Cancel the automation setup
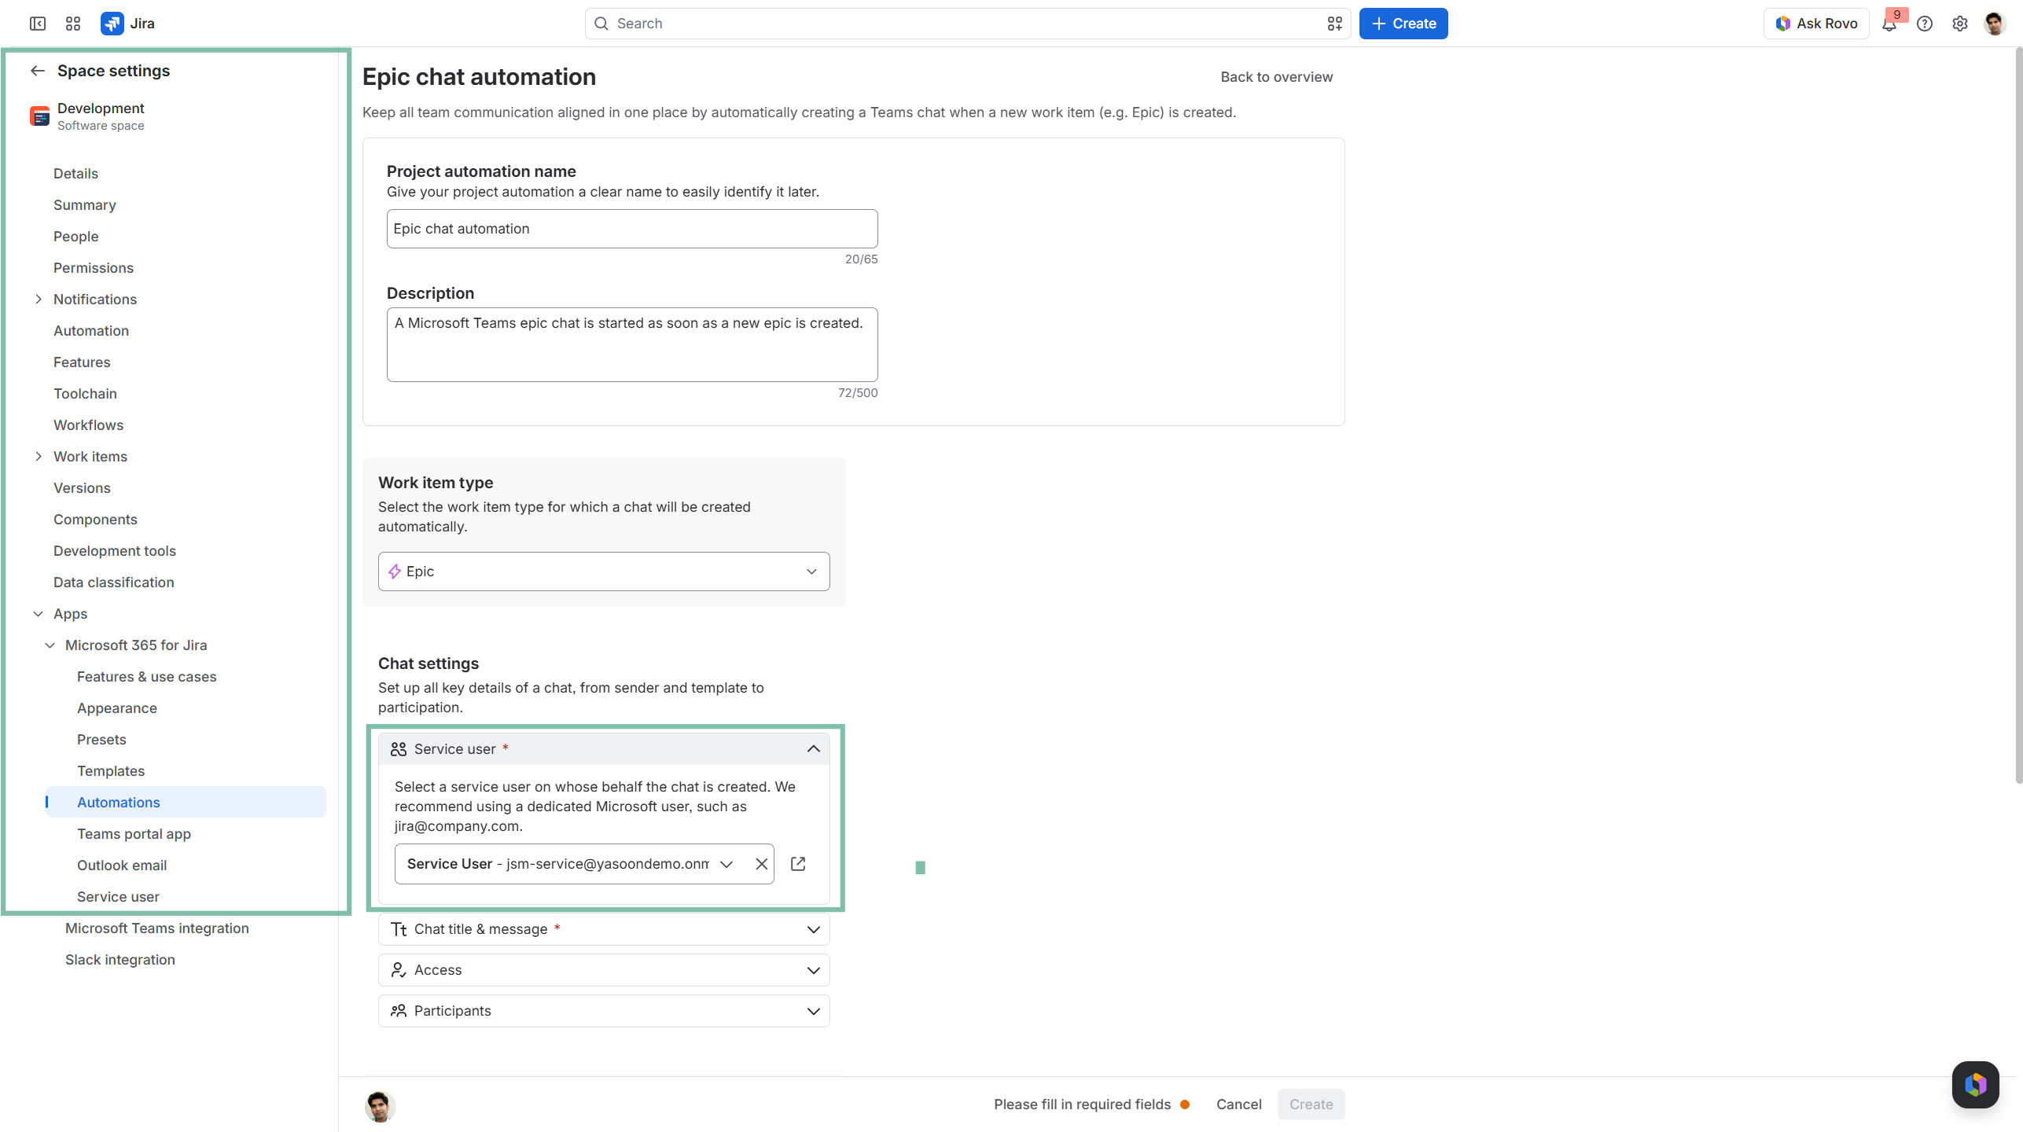Viewport: 2023px width, 1132px height. point(1238,1104)
